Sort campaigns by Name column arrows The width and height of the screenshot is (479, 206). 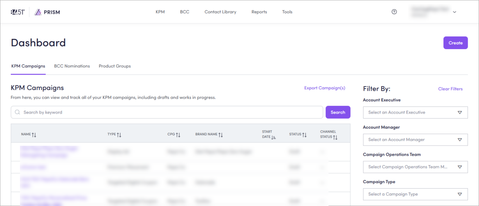pos(34,134)
